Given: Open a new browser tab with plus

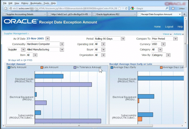Looking at the screenshot, I should (184, 14).
